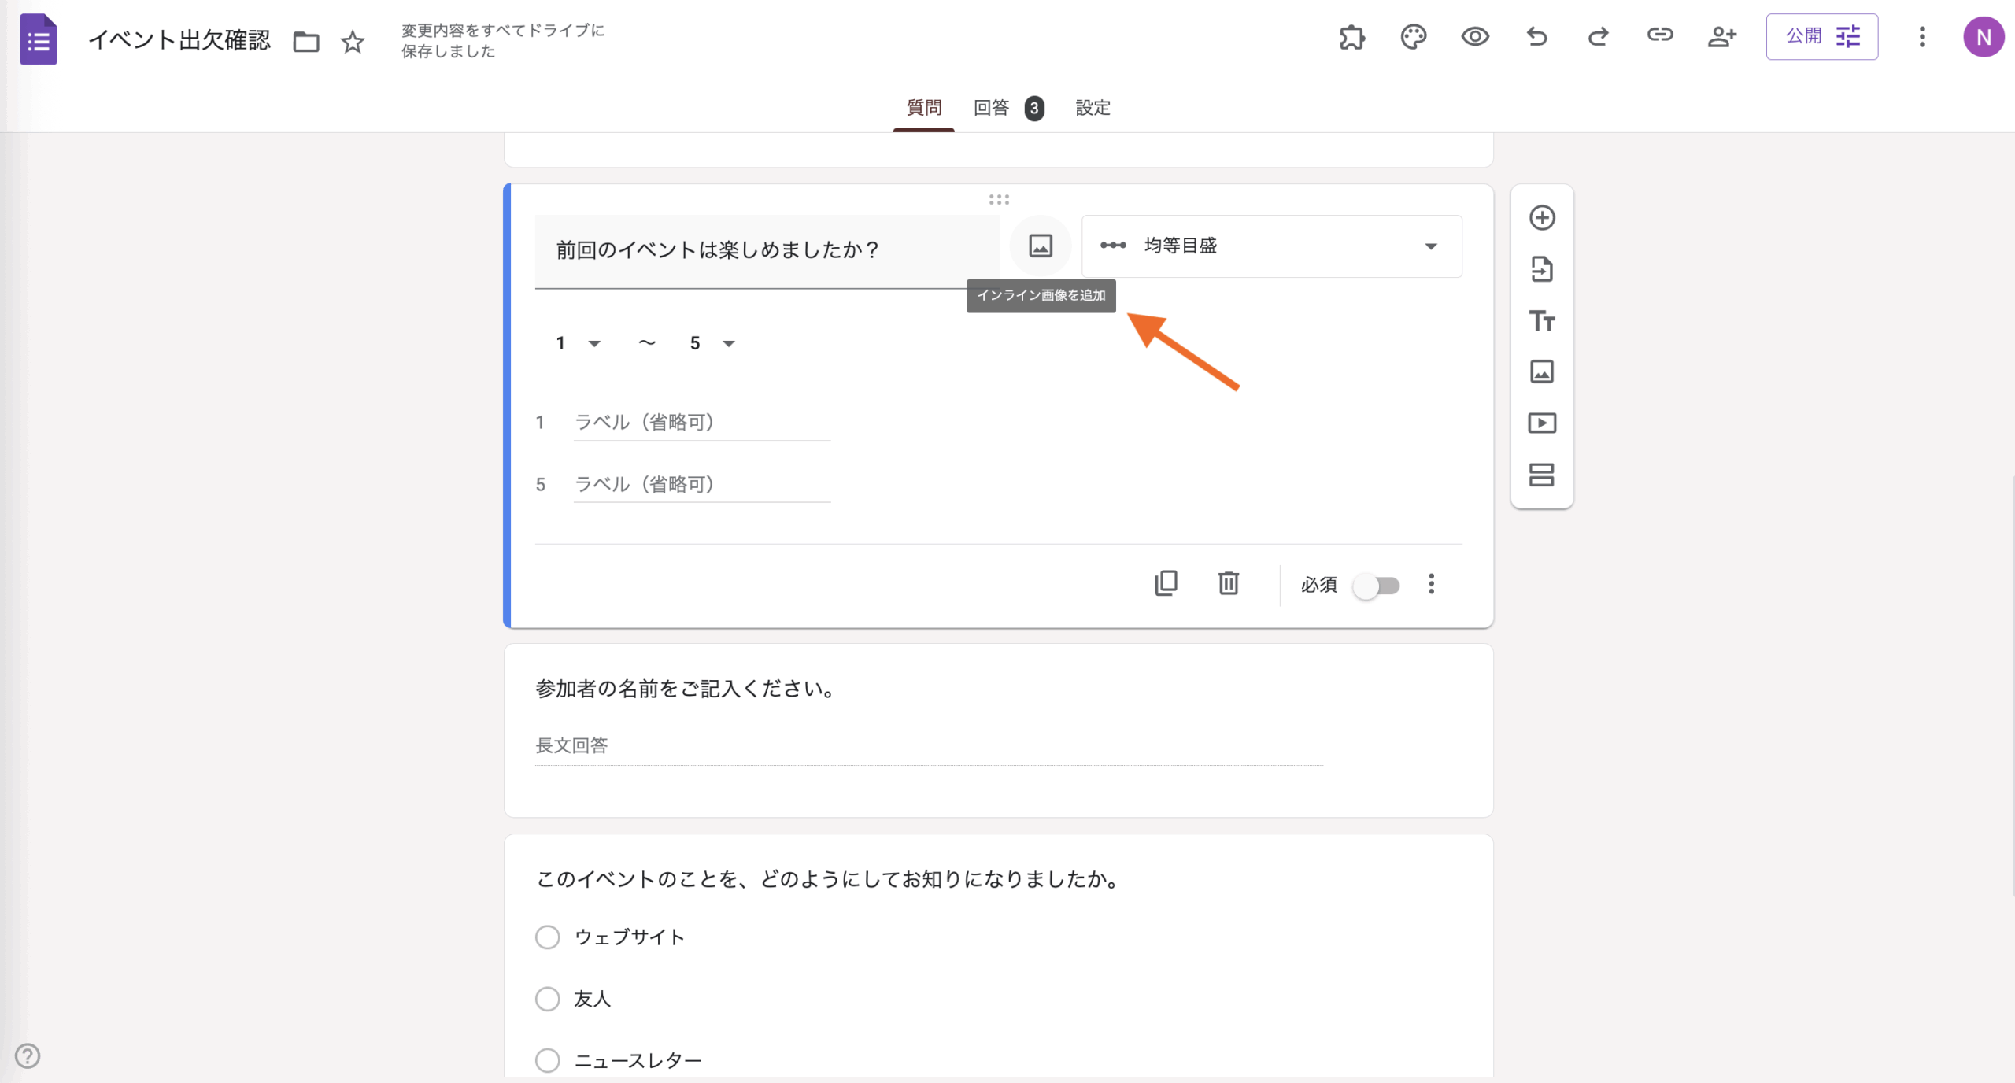Duplicate the scale question with the copy icon

pos(1166,583)
